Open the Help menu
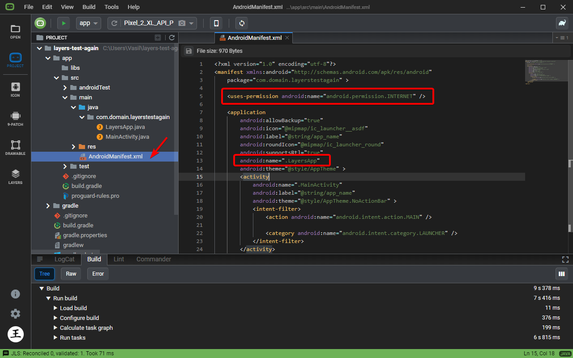 tap(133, 7)
